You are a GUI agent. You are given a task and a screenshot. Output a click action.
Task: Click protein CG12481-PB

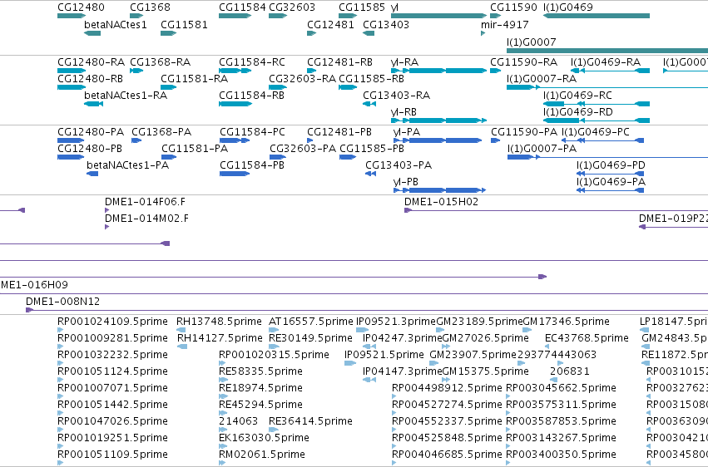pyautogui.click(x=339, y=131)
